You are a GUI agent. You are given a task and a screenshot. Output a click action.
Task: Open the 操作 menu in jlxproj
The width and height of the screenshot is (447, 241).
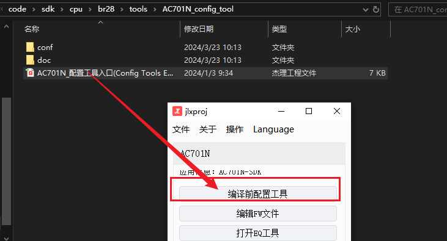[234, 129]
